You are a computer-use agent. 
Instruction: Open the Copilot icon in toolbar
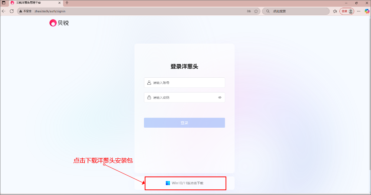(x=367, y=11)
